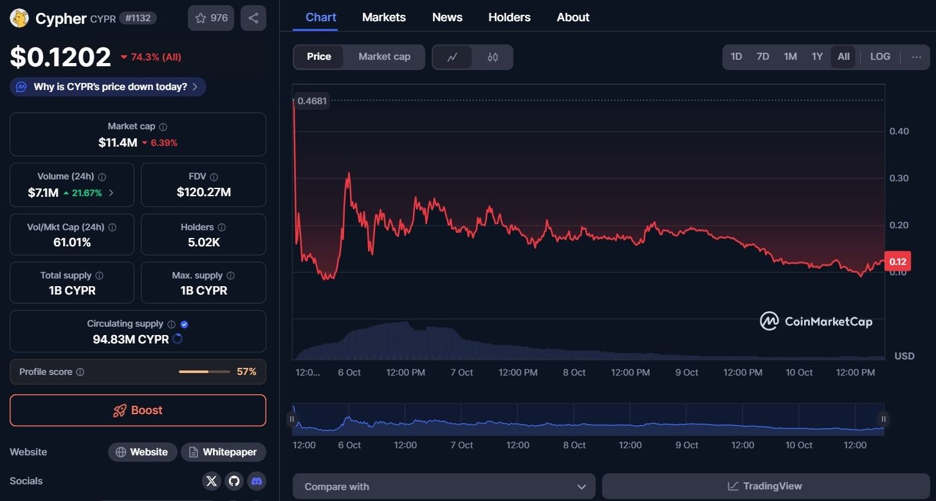Click the Boost button
936x501 pixels.
click(138, 410)
